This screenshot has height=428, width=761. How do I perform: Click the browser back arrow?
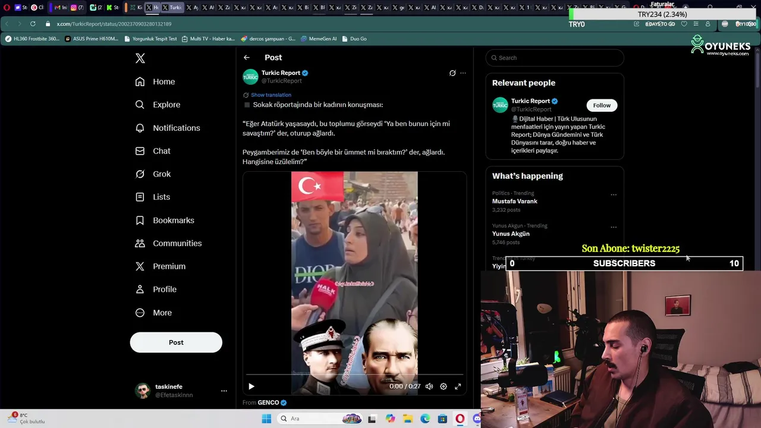pyautogui.click(x=7, y=24)
